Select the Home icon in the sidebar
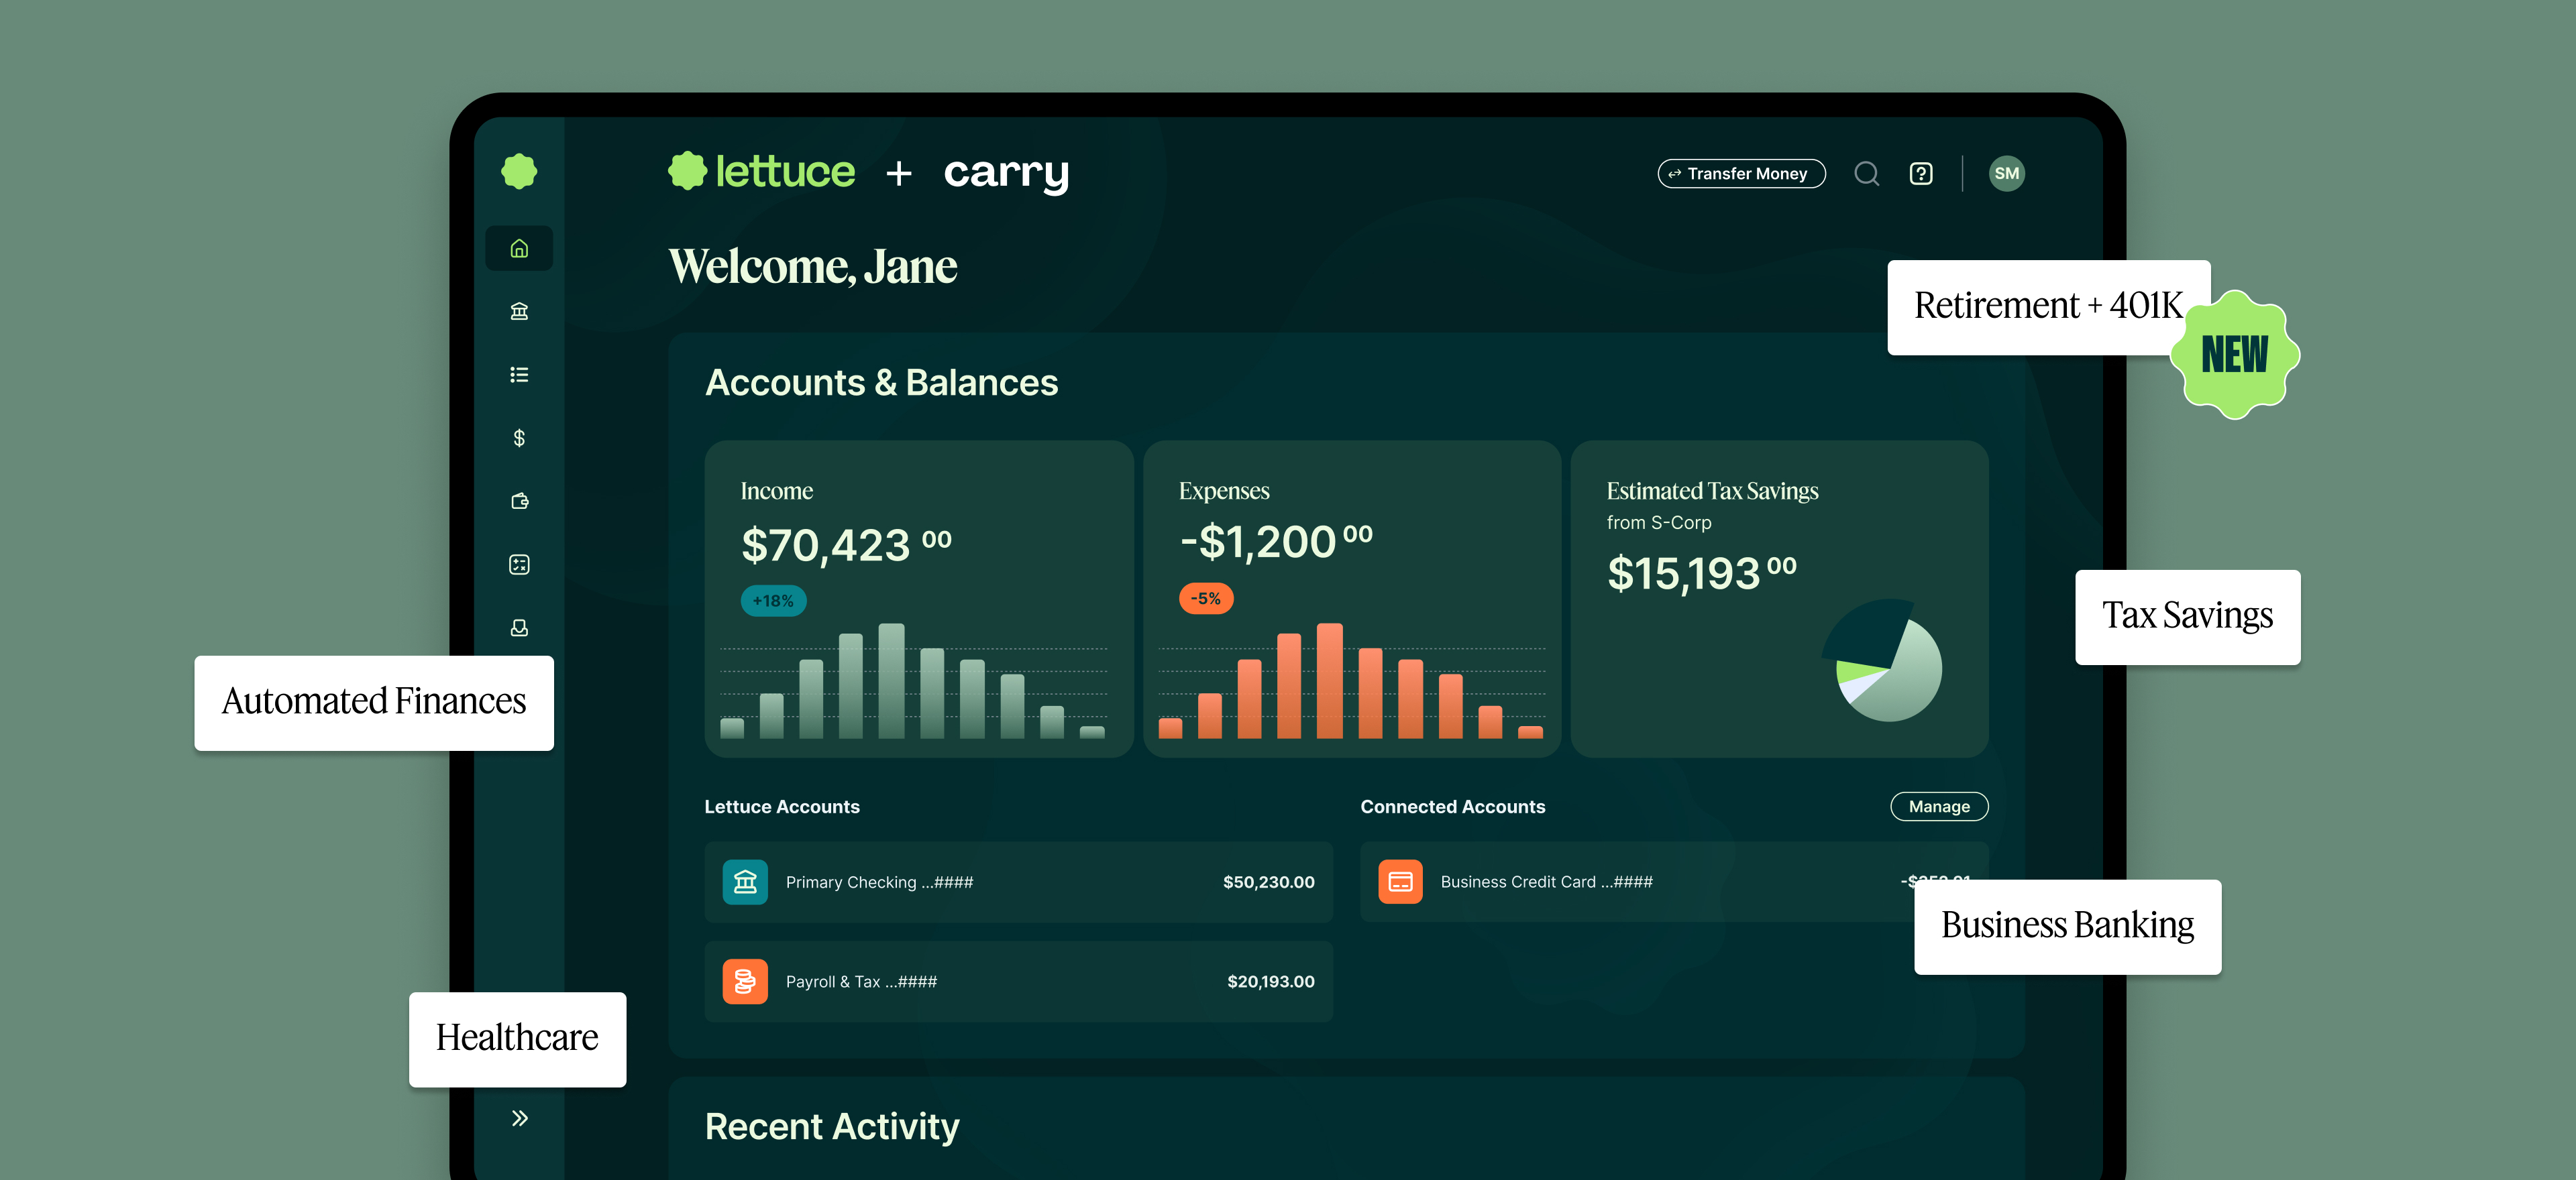Image resolution: width=2576 pixels, height=1180 pixels. pos(519,247)
